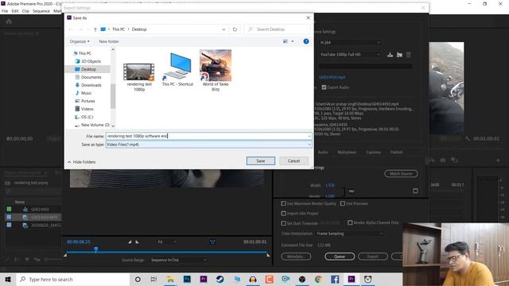
Task: Open the file name history dropdown arrow
Action: 309,136
